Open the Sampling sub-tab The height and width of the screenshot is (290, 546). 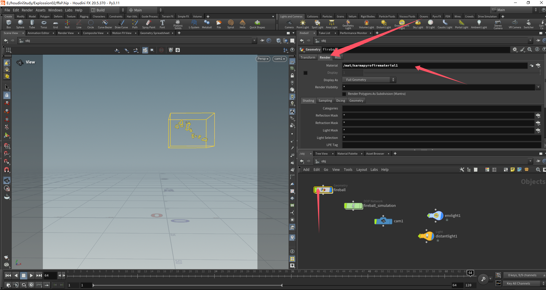point(325,101)
